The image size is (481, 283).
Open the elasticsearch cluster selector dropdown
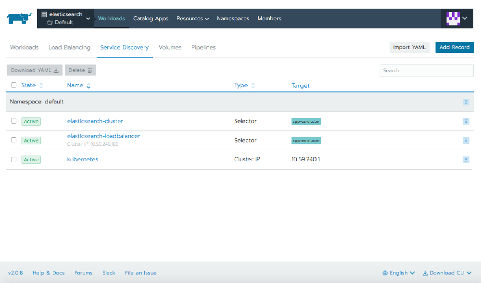coord(88,17)
